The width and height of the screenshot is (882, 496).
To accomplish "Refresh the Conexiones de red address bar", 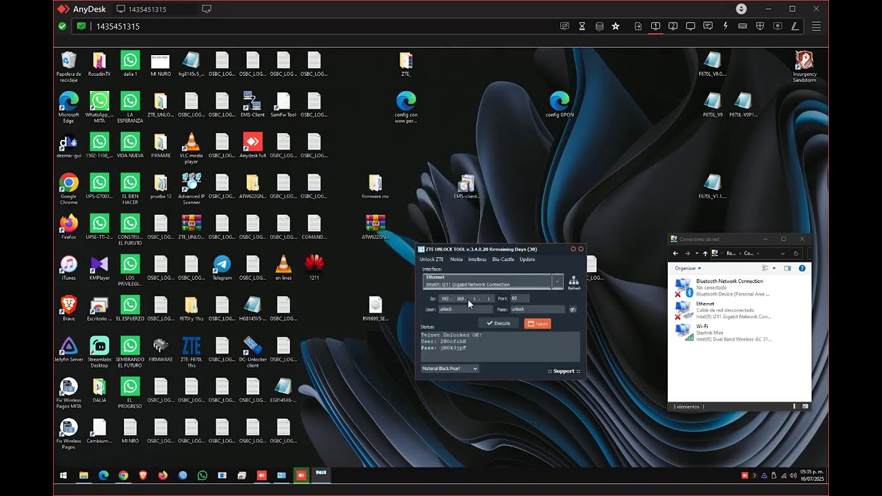I will 797,253.
